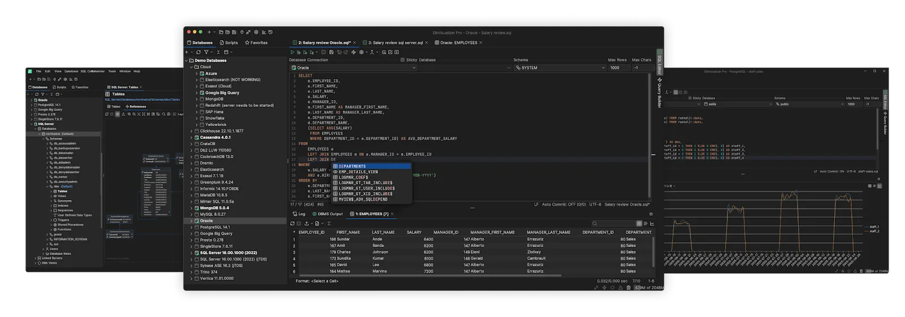Click the connect plug icon in the main toolbar
Image resolution: width=905 pixels, height=317 pixels.
[242, 32]
